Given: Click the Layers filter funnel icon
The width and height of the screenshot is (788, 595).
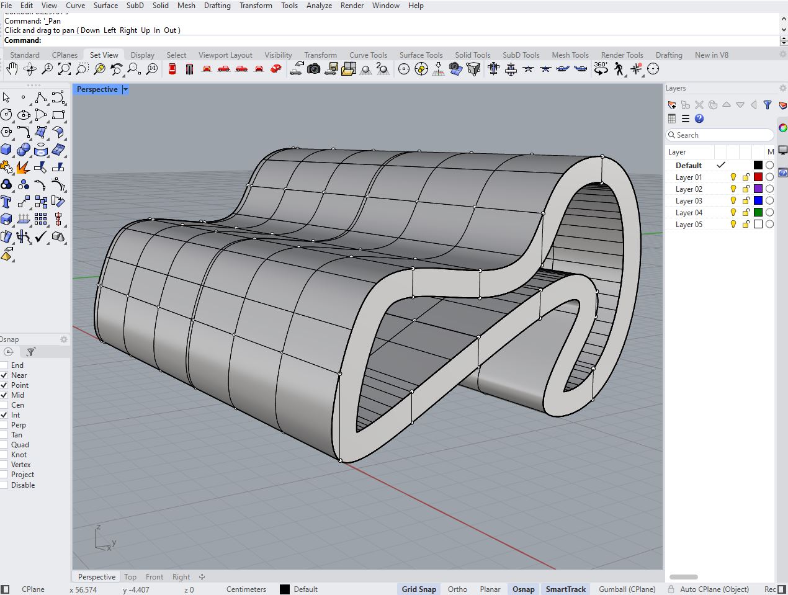Looking at the screenshot, I should pos(768,105).
